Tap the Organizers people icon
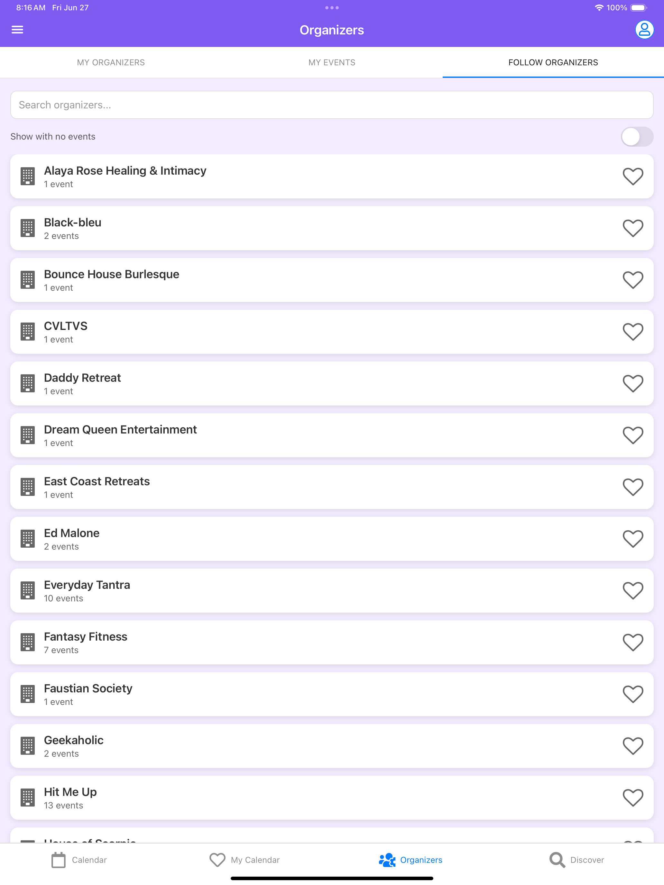664x885 pixels. point(387,860)
